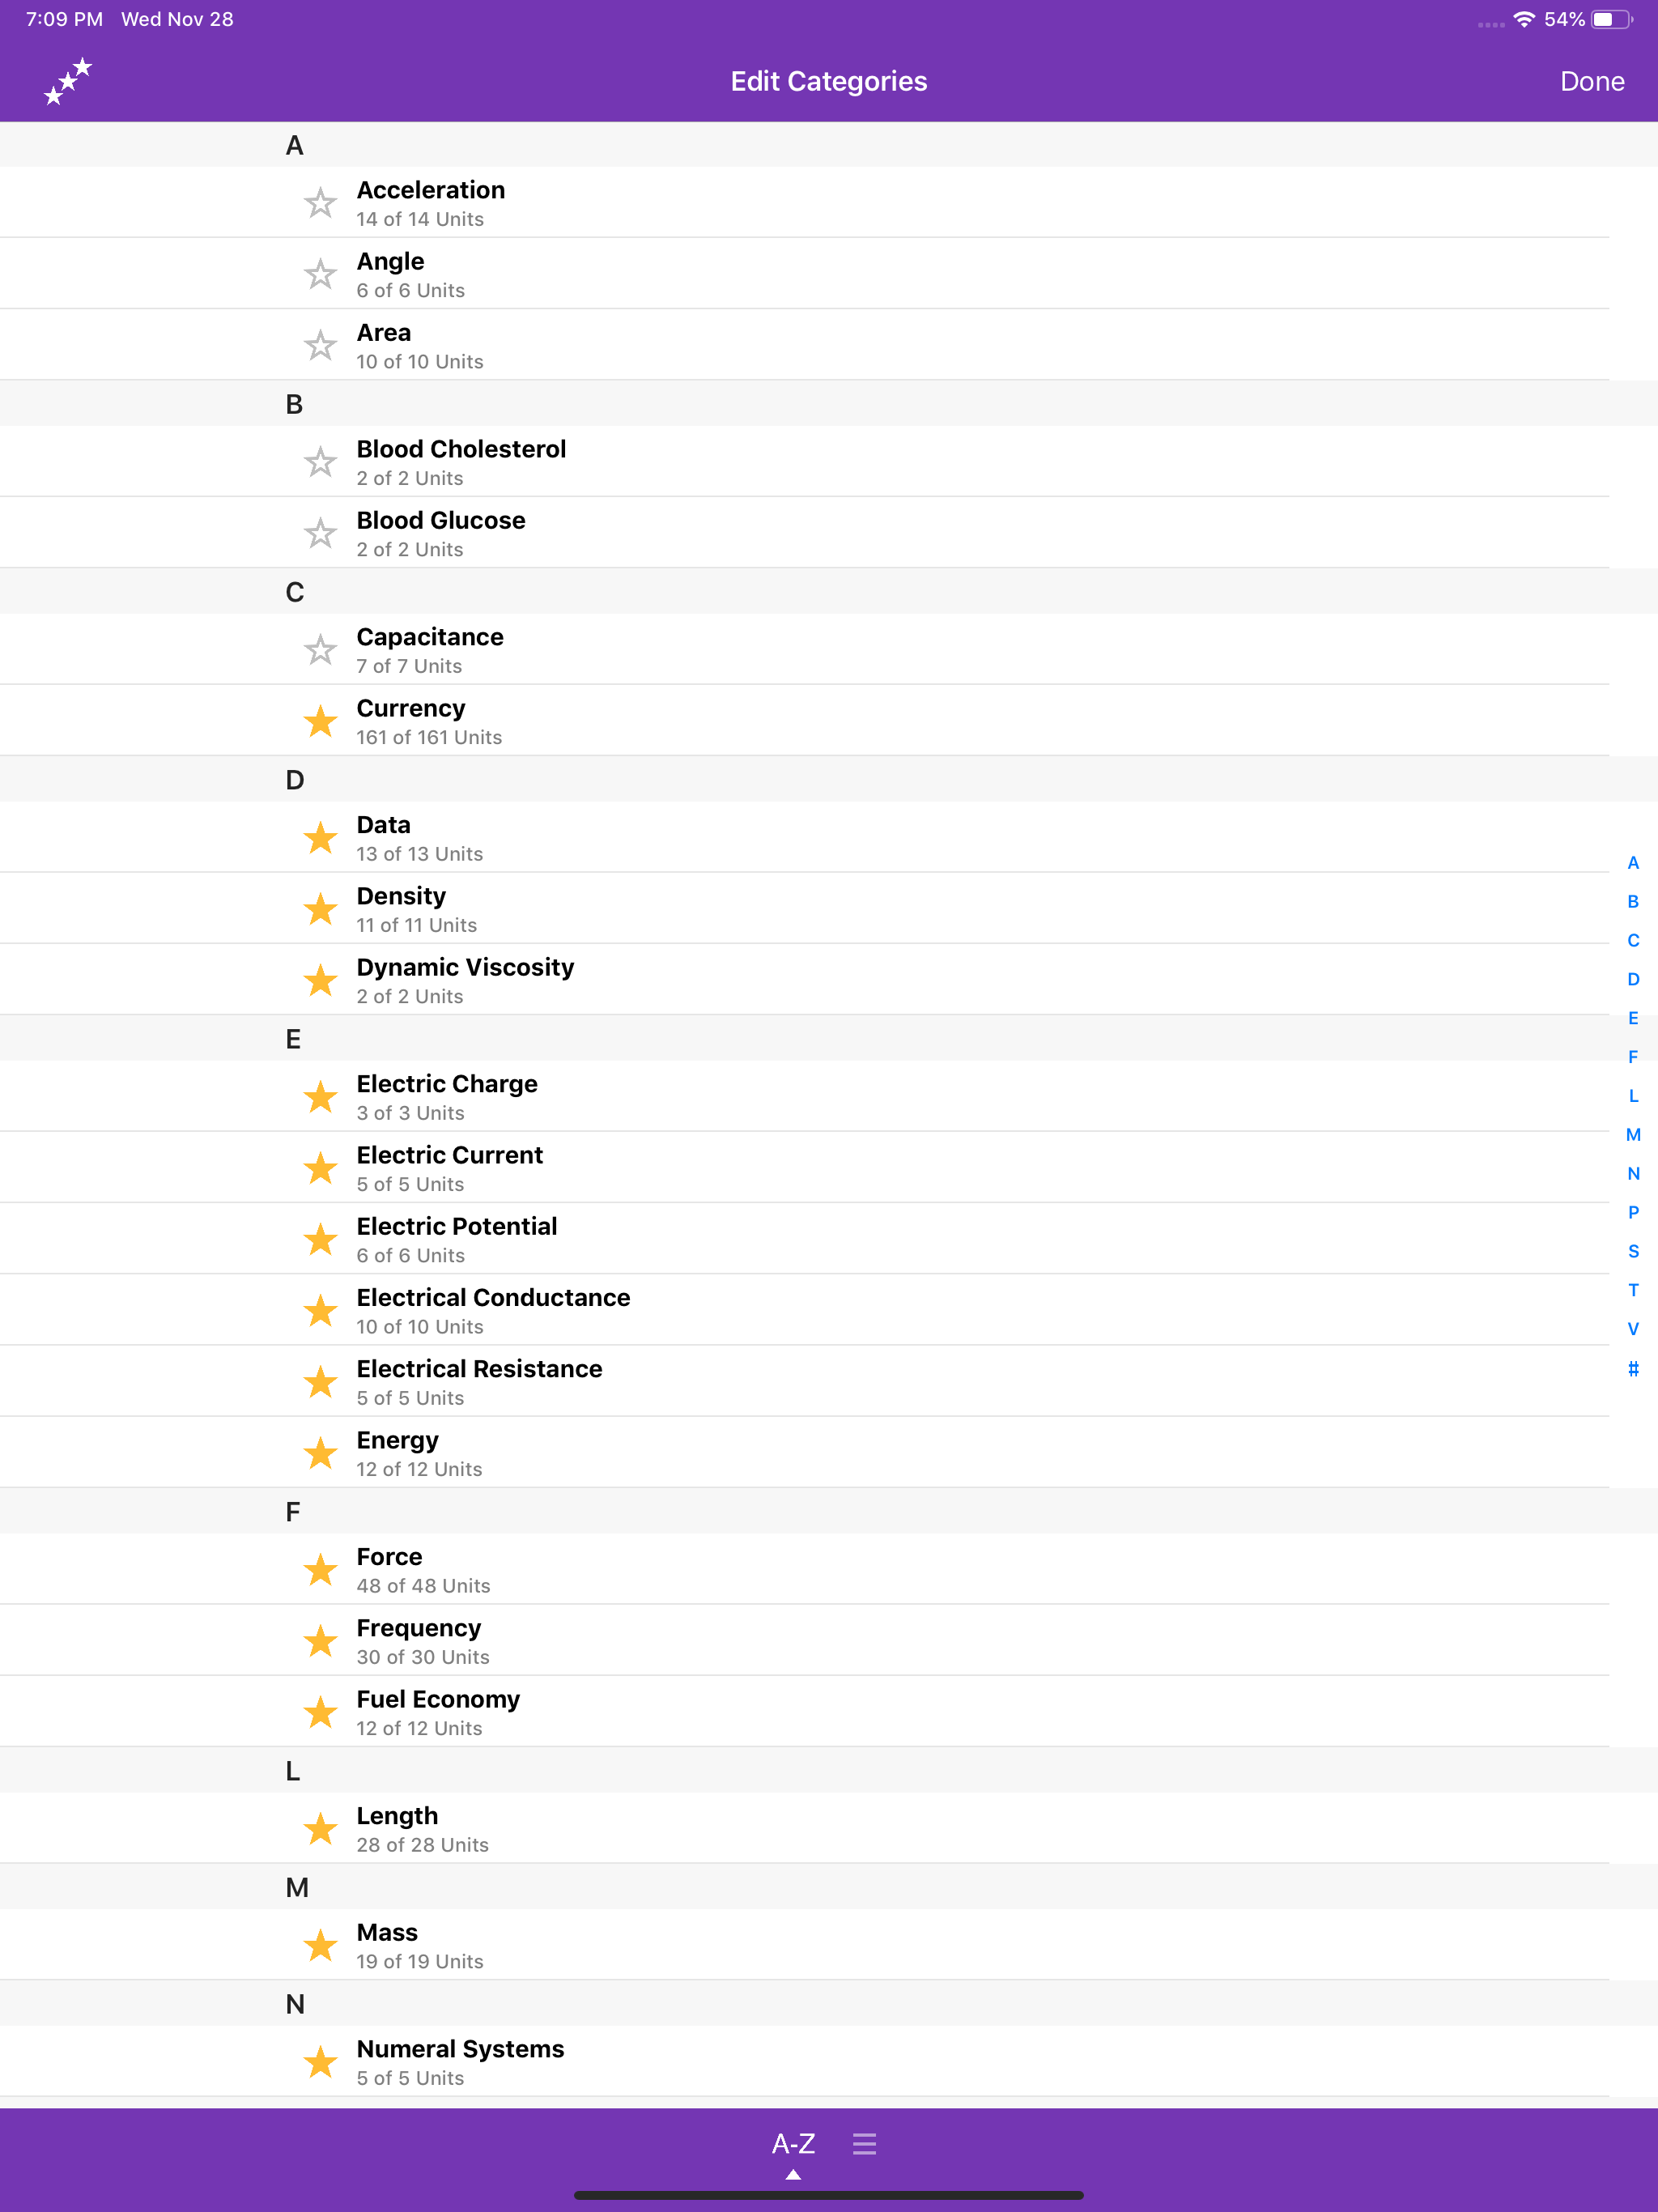Toggle Frequency favorite star
Screen dimensions: 1658x2212
point(320,1641)
